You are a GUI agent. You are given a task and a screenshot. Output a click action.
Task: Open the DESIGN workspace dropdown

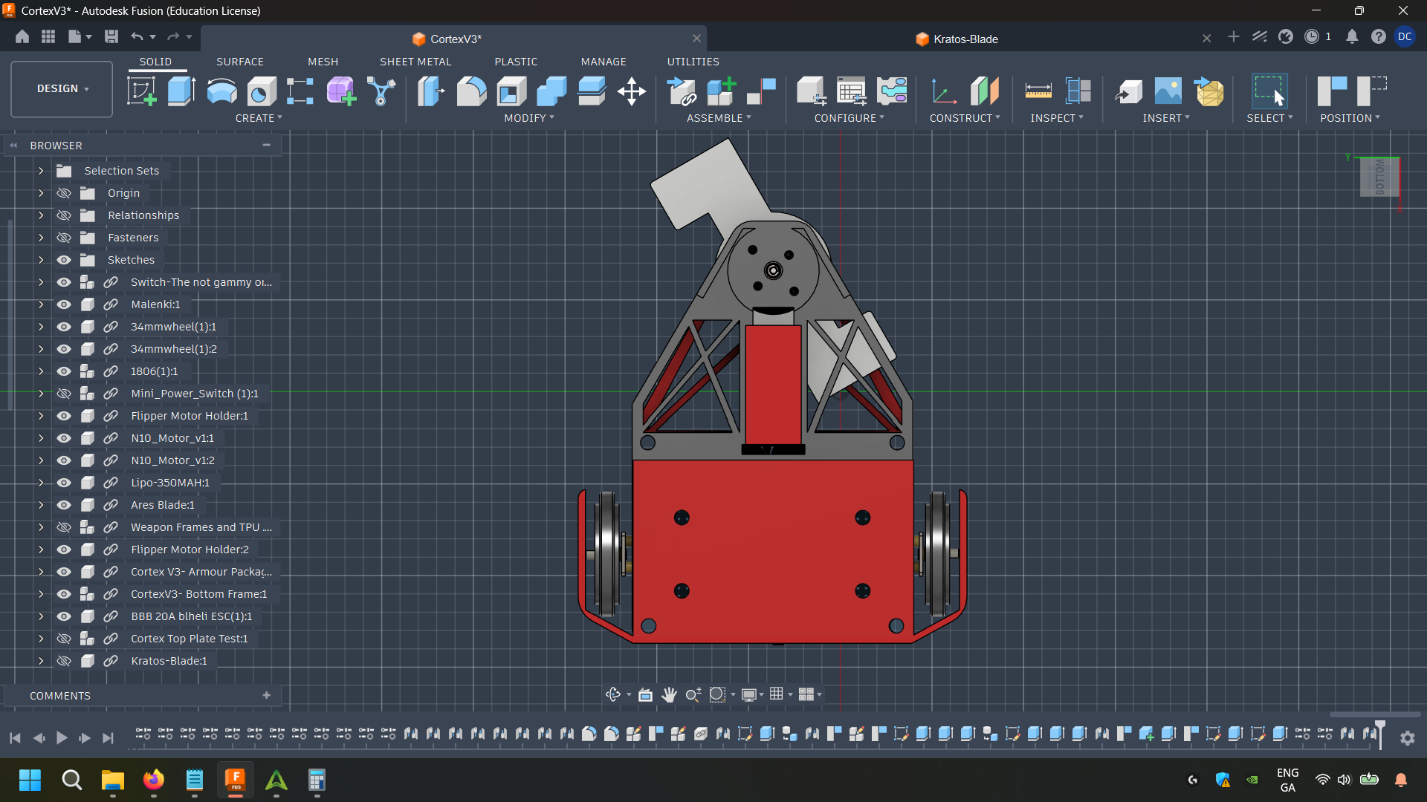pos(62,88)
